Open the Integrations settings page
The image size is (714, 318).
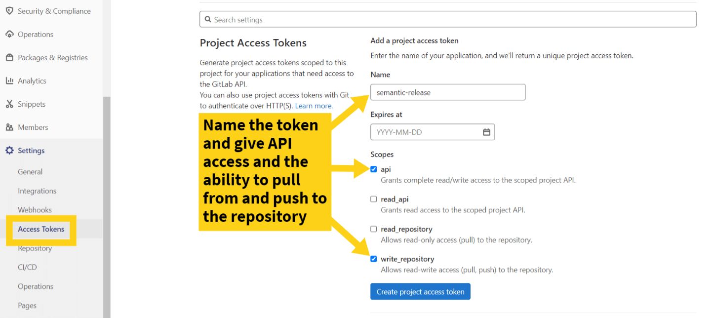pos(38,191)
